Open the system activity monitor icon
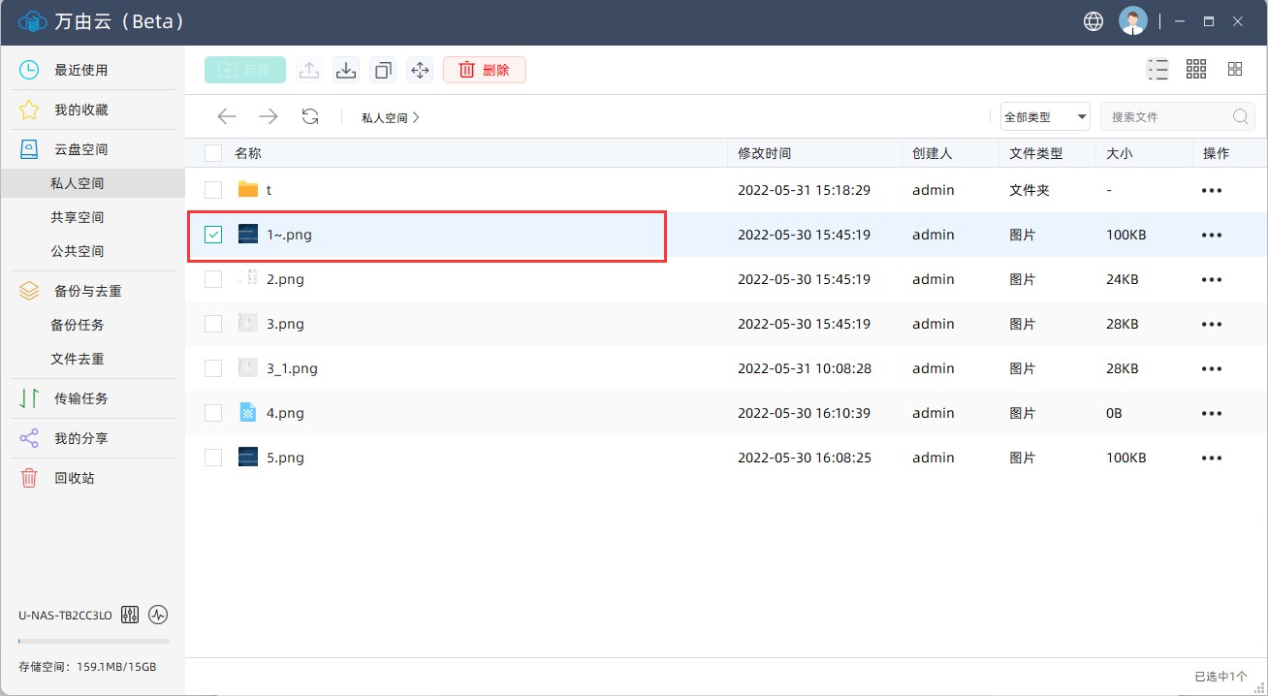This screenshot has height=696, width=1268. click(x=158, y=615)
